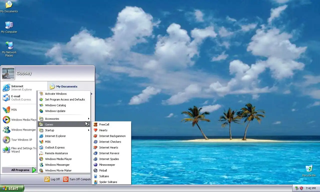320x192 pixels.
Task: Click the Spider Solitaire icon
Action: (95, 182)
